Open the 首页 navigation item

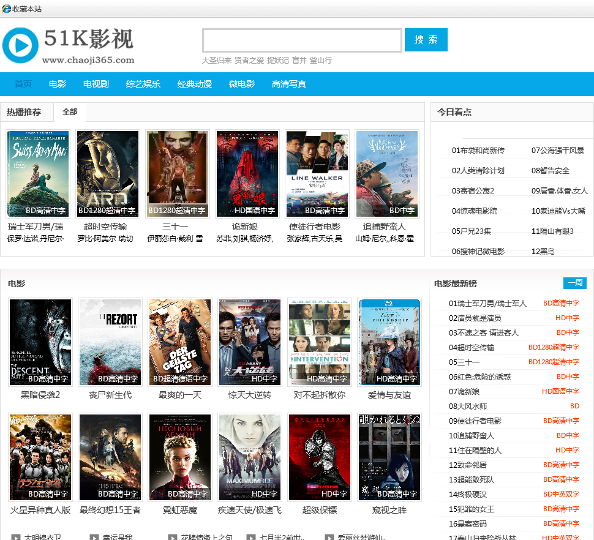[x=23, y=84]
